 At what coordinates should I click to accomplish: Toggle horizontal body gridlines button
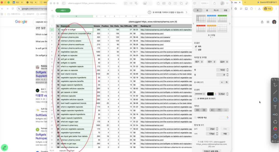197,110
